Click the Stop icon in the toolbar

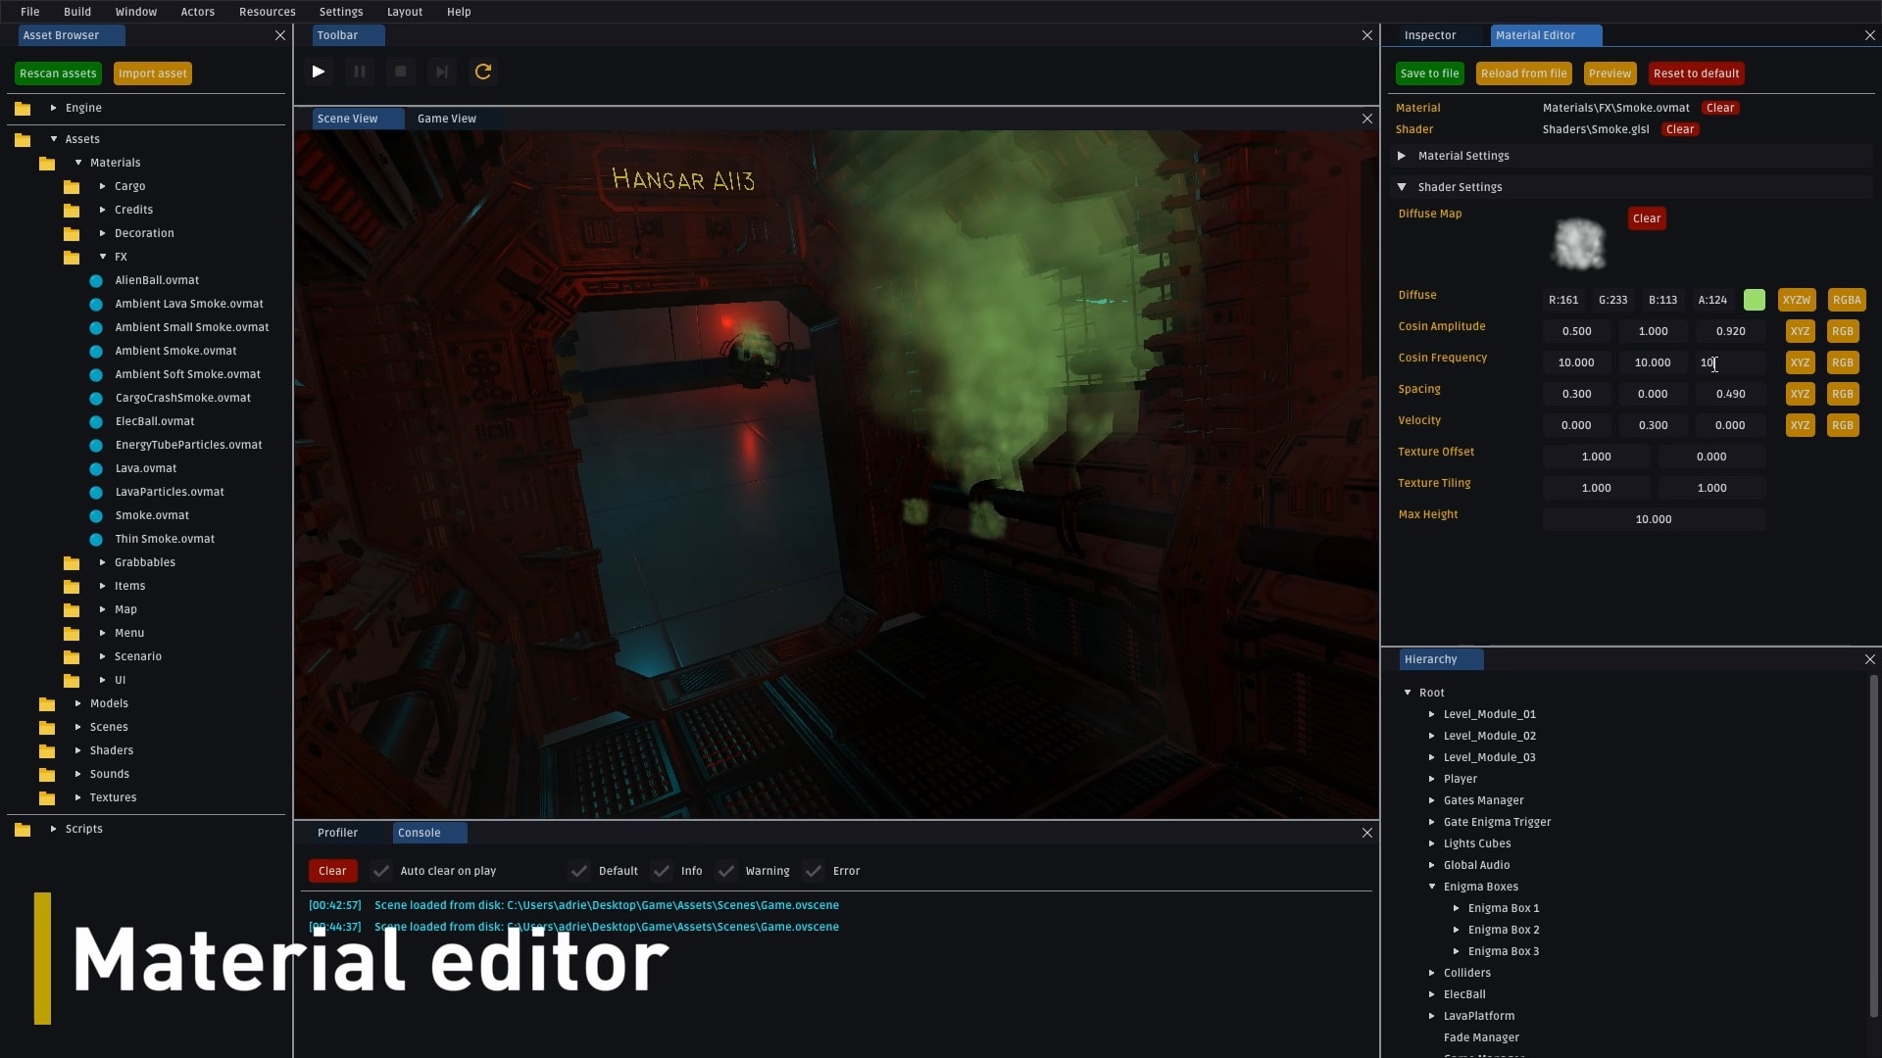pyautogui.click(x=400, y=72)
